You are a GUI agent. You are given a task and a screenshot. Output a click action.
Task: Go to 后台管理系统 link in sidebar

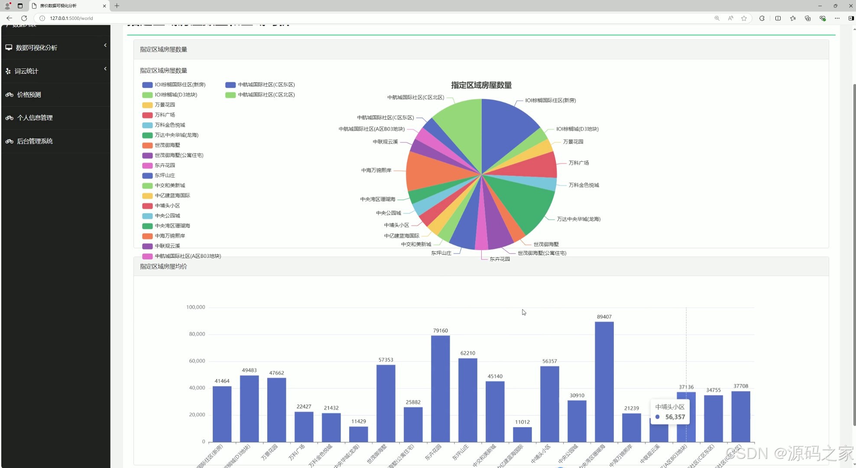coord(35,141)
